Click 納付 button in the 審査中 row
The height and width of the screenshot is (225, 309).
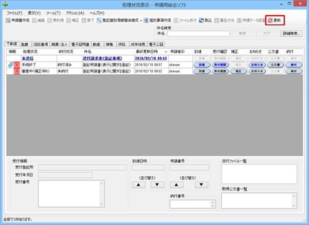click(294, 71)
